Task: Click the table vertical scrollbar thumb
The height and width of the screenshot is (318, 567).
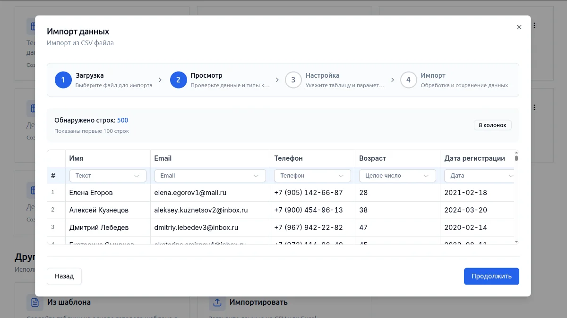Action: [x=516, y=158]
